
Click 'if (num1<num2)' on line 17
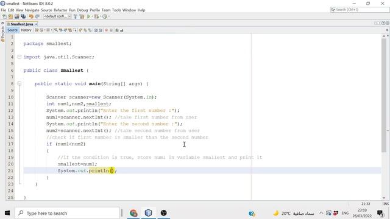coord(66,144)
